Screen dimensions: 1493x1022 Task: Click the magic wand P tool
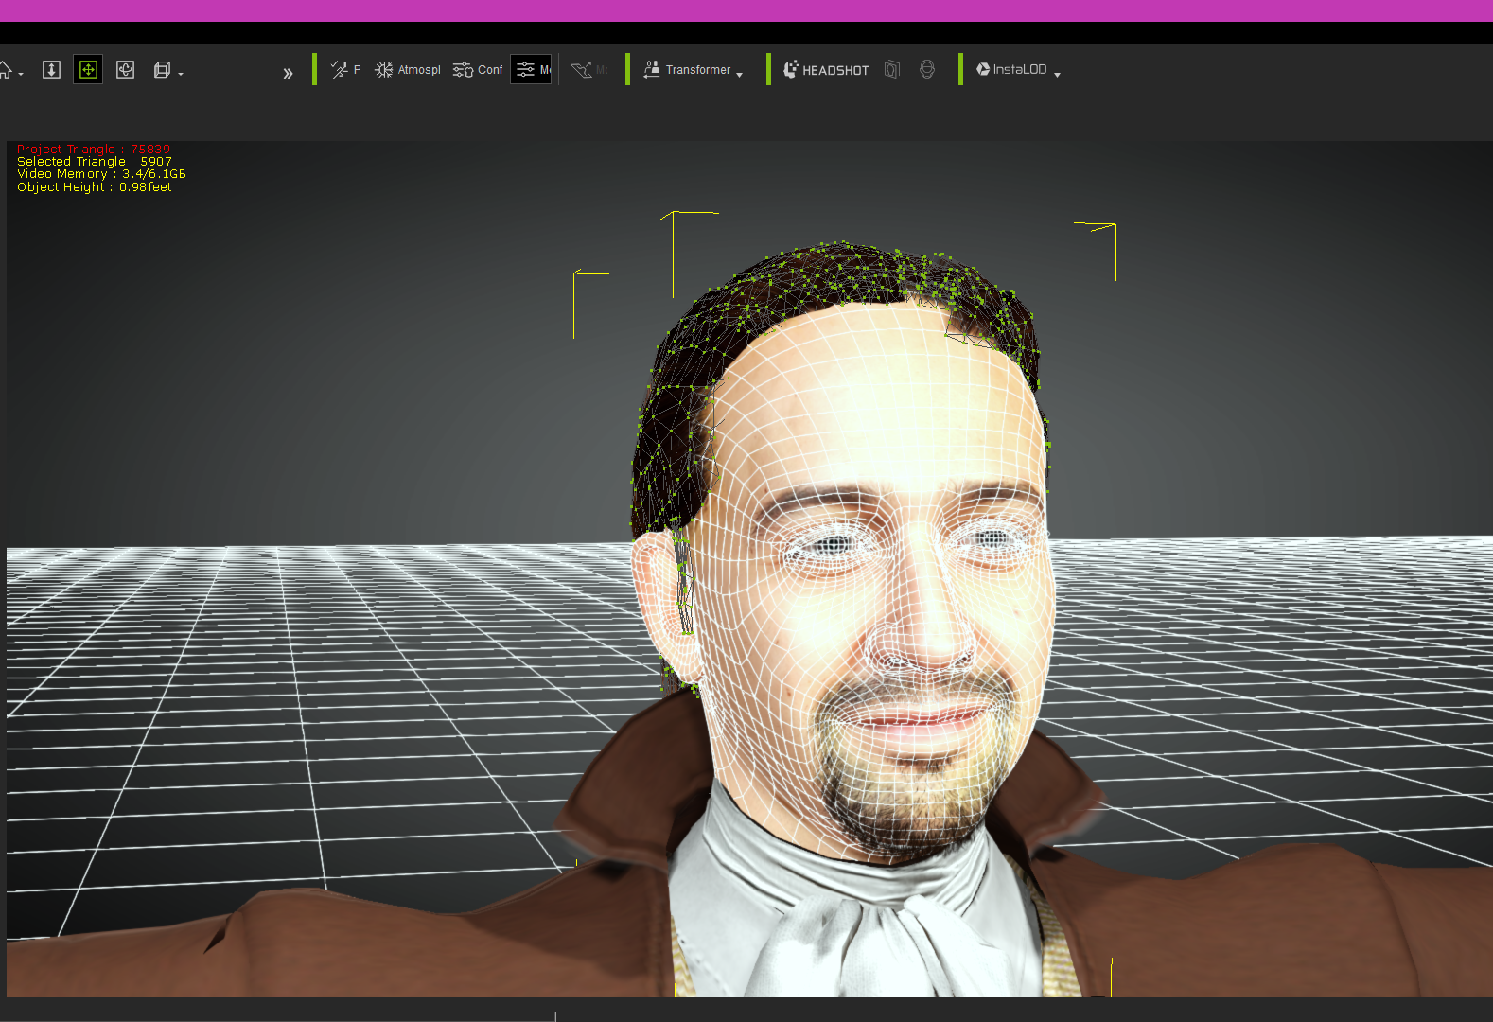coord(345,70)
